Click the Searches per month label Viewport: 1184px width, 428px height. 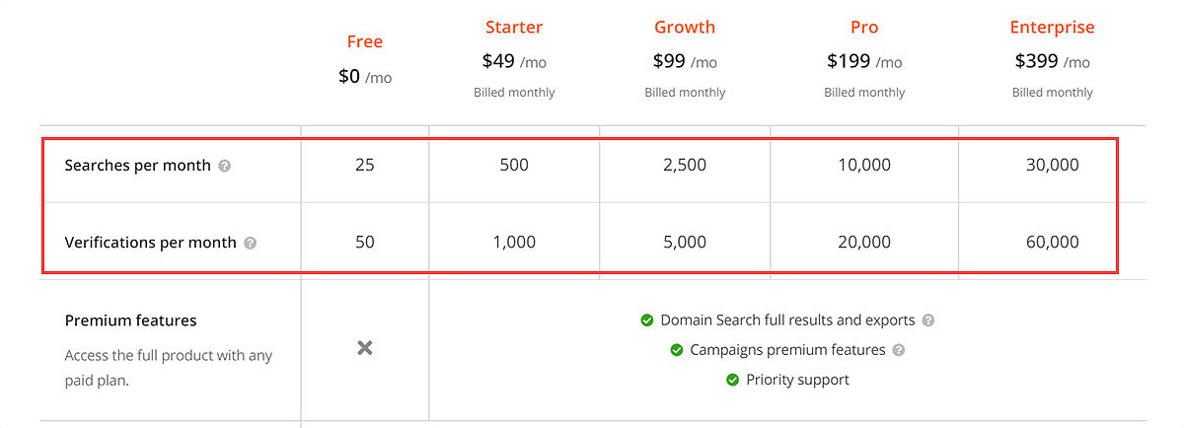pos(138,166)
